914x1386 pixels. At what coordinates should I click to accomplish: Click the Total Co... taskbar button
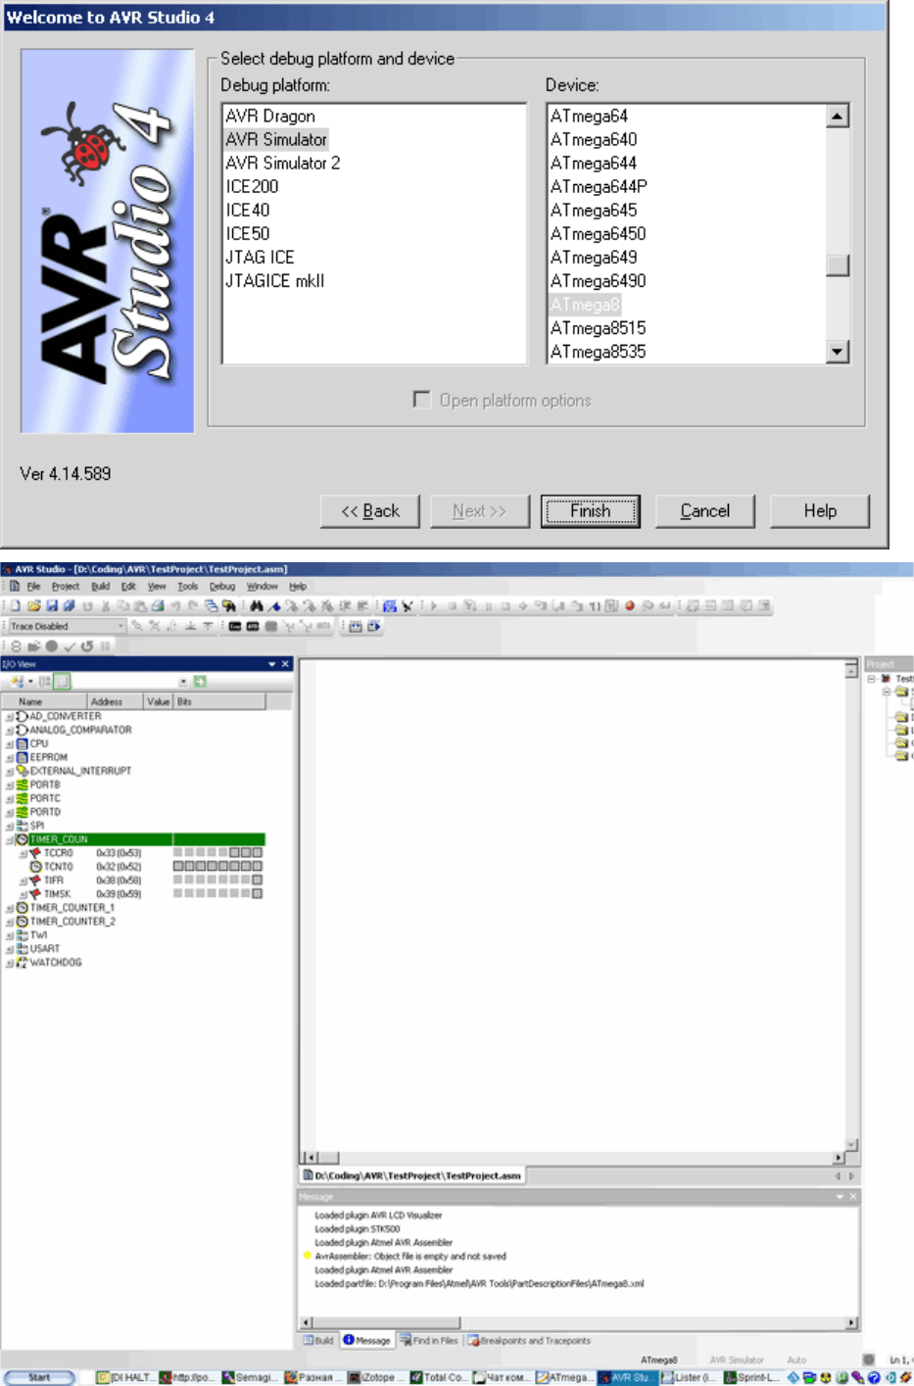[439, 1377]
